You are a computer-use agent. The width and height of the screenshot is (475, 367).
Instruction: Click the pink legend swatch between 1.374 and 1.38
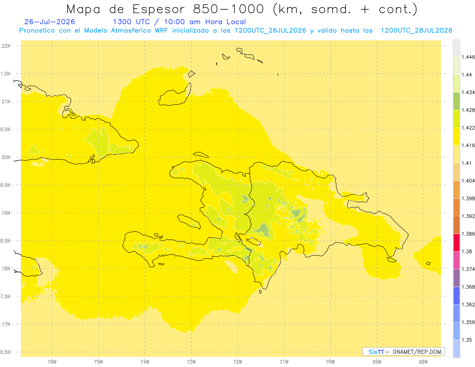pos(456,260)
